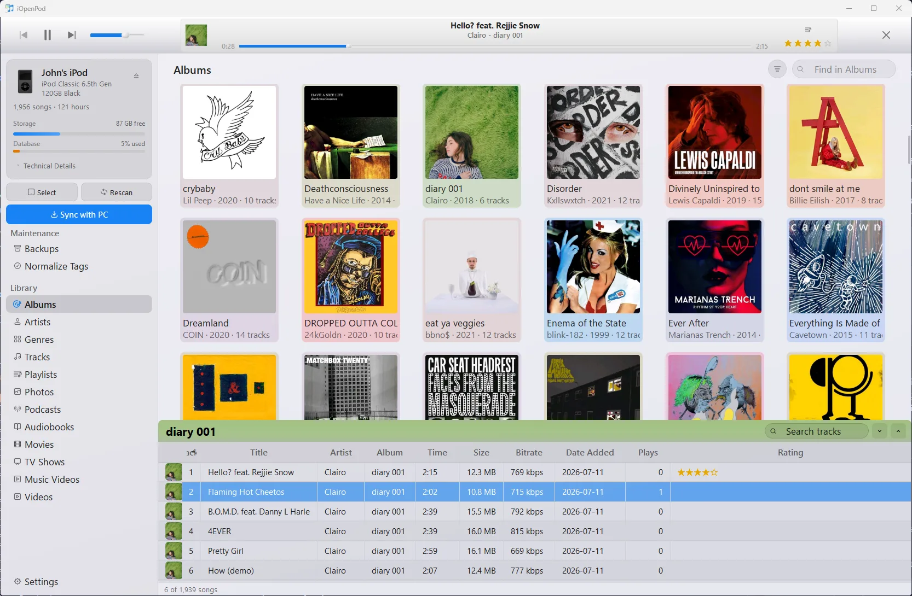
Task: Open the Divinely Uninspired album
Action: click(715, 146)
